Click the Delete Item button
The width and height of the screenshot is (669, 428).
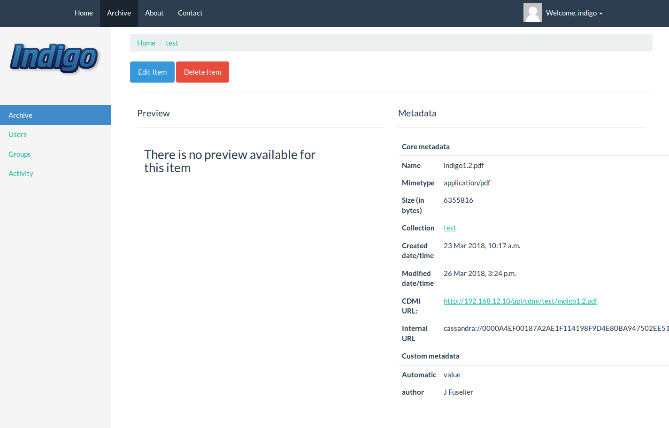click(202, 72)
